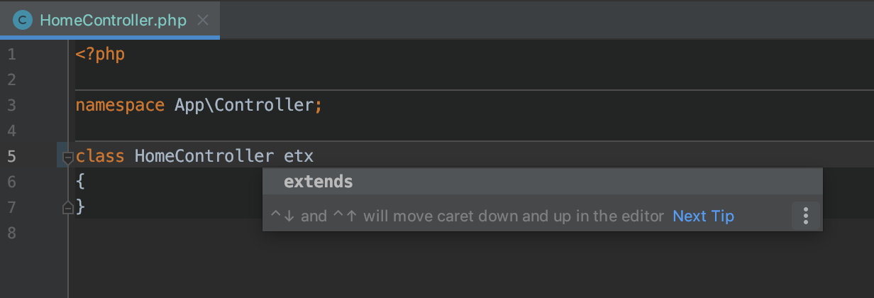This screenshot has height=298, width=874.
Task: Click the PHP class file icon in the tab
Action: click(x=23, y=20)
